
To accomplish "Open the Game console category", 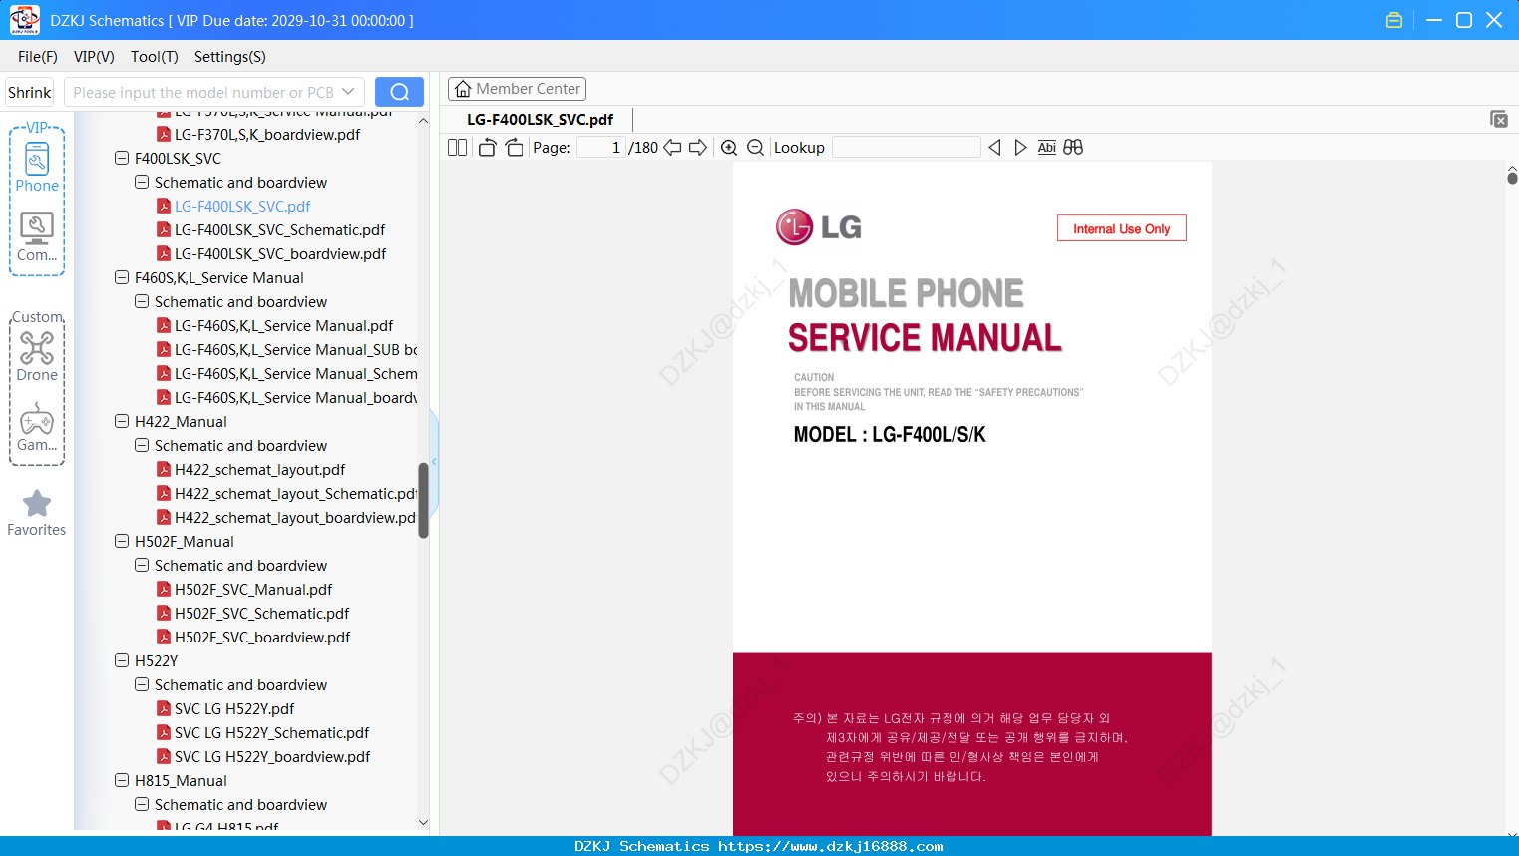I will 37,427.
